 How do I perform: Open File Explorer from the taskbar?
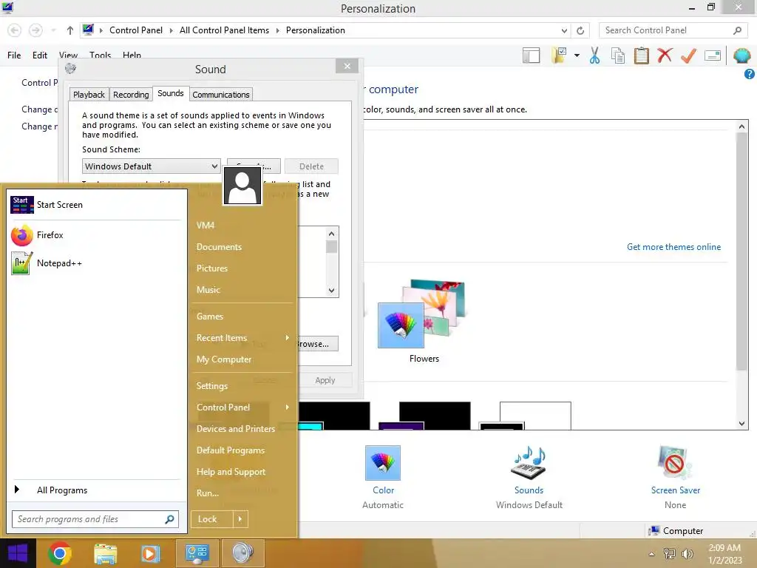click(x=105, y=553)
